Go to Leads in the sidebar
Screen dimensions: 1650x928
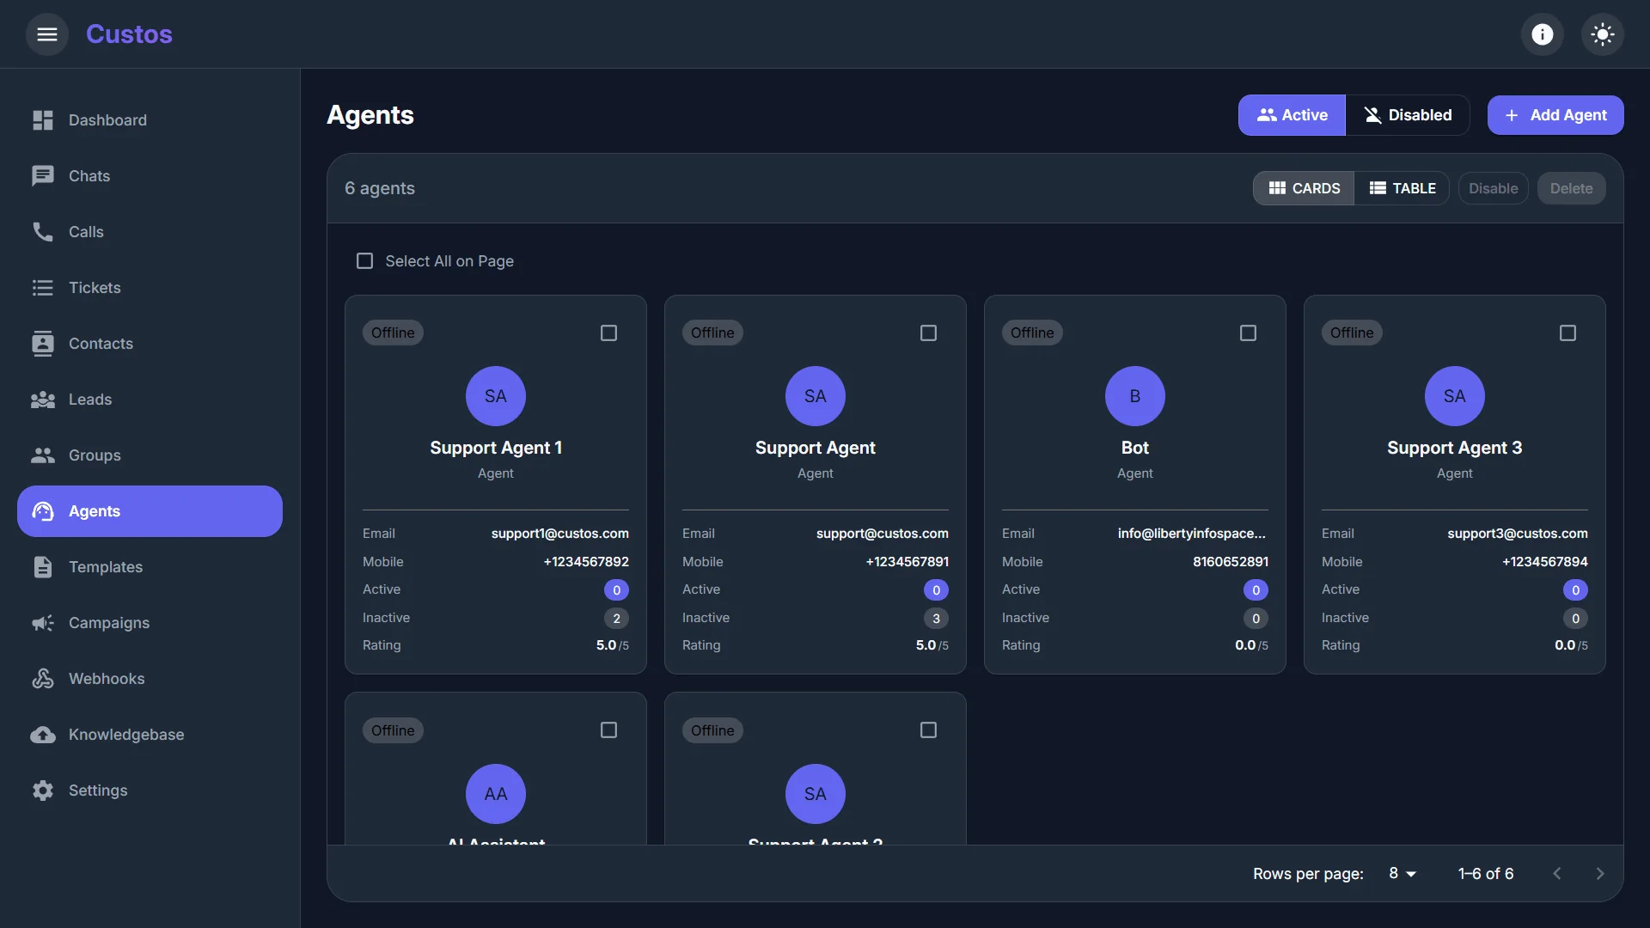tap(150, 400)
